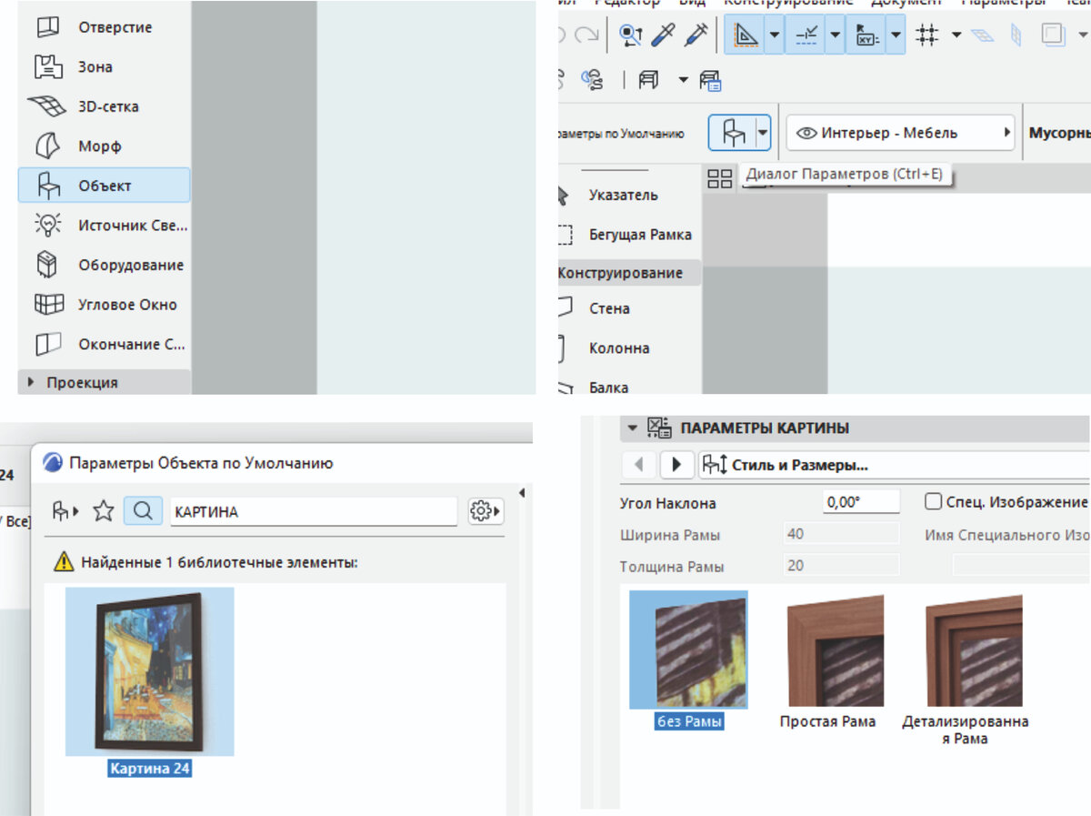This screenshot has width=1091, height=816.
Task: Open dropdown next to the furniture icon
Action: click(683, 80)
